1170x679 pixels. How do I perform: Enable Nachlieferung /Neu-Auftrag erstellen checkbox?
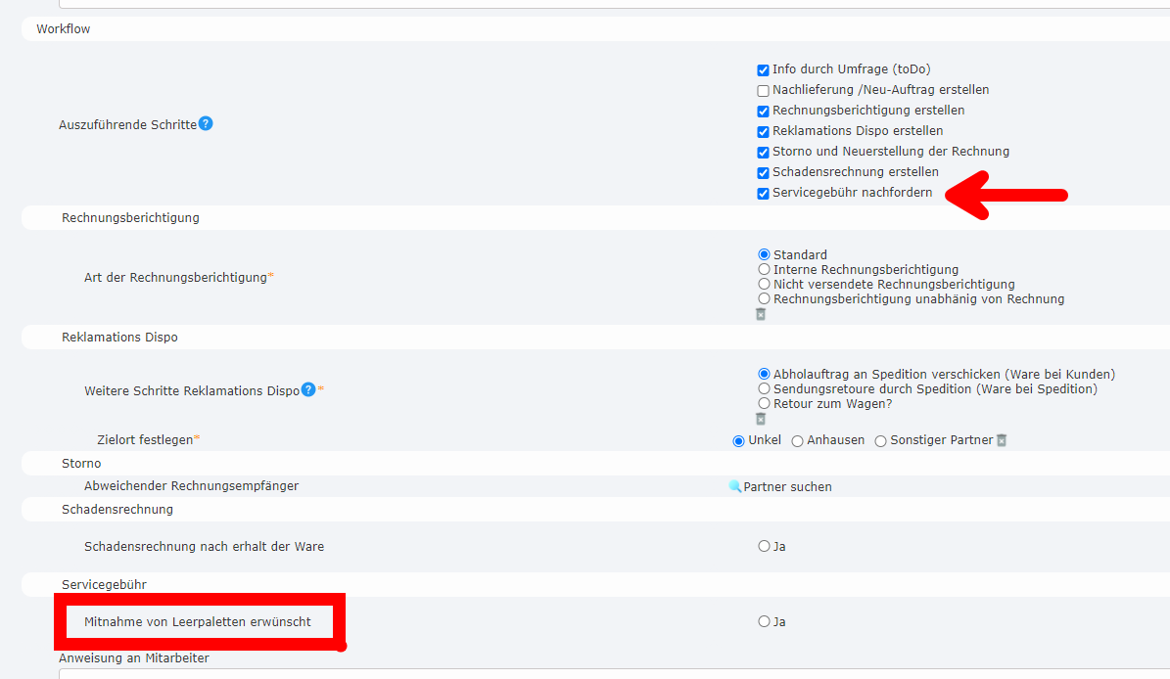point(764,91)
